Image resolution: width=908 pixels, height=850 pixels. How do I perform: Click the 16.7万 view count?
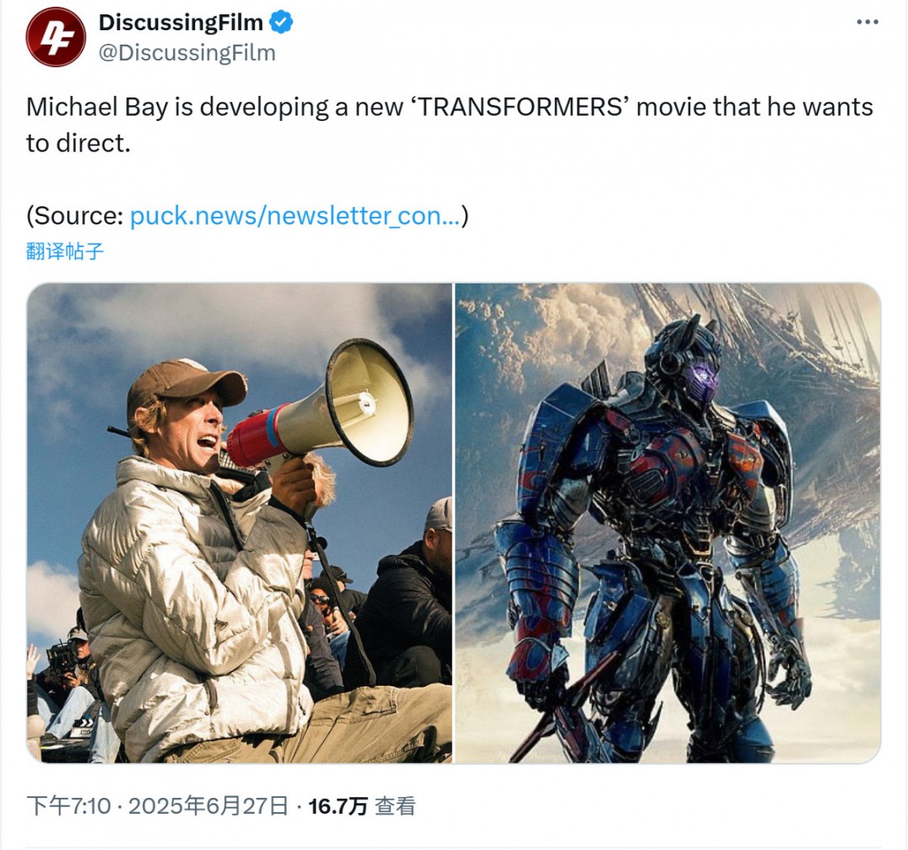338,806
